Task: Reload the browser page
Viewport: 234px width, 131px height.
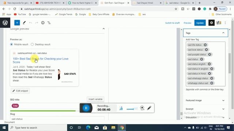Action: coord(15,9)
